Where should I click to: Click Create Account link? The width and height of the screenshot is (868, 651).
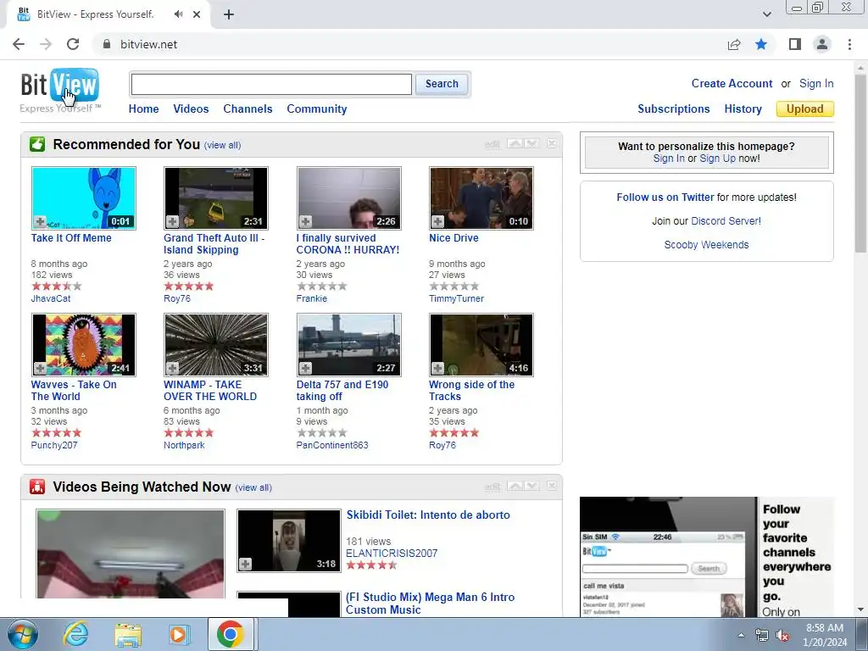[732, 84]
